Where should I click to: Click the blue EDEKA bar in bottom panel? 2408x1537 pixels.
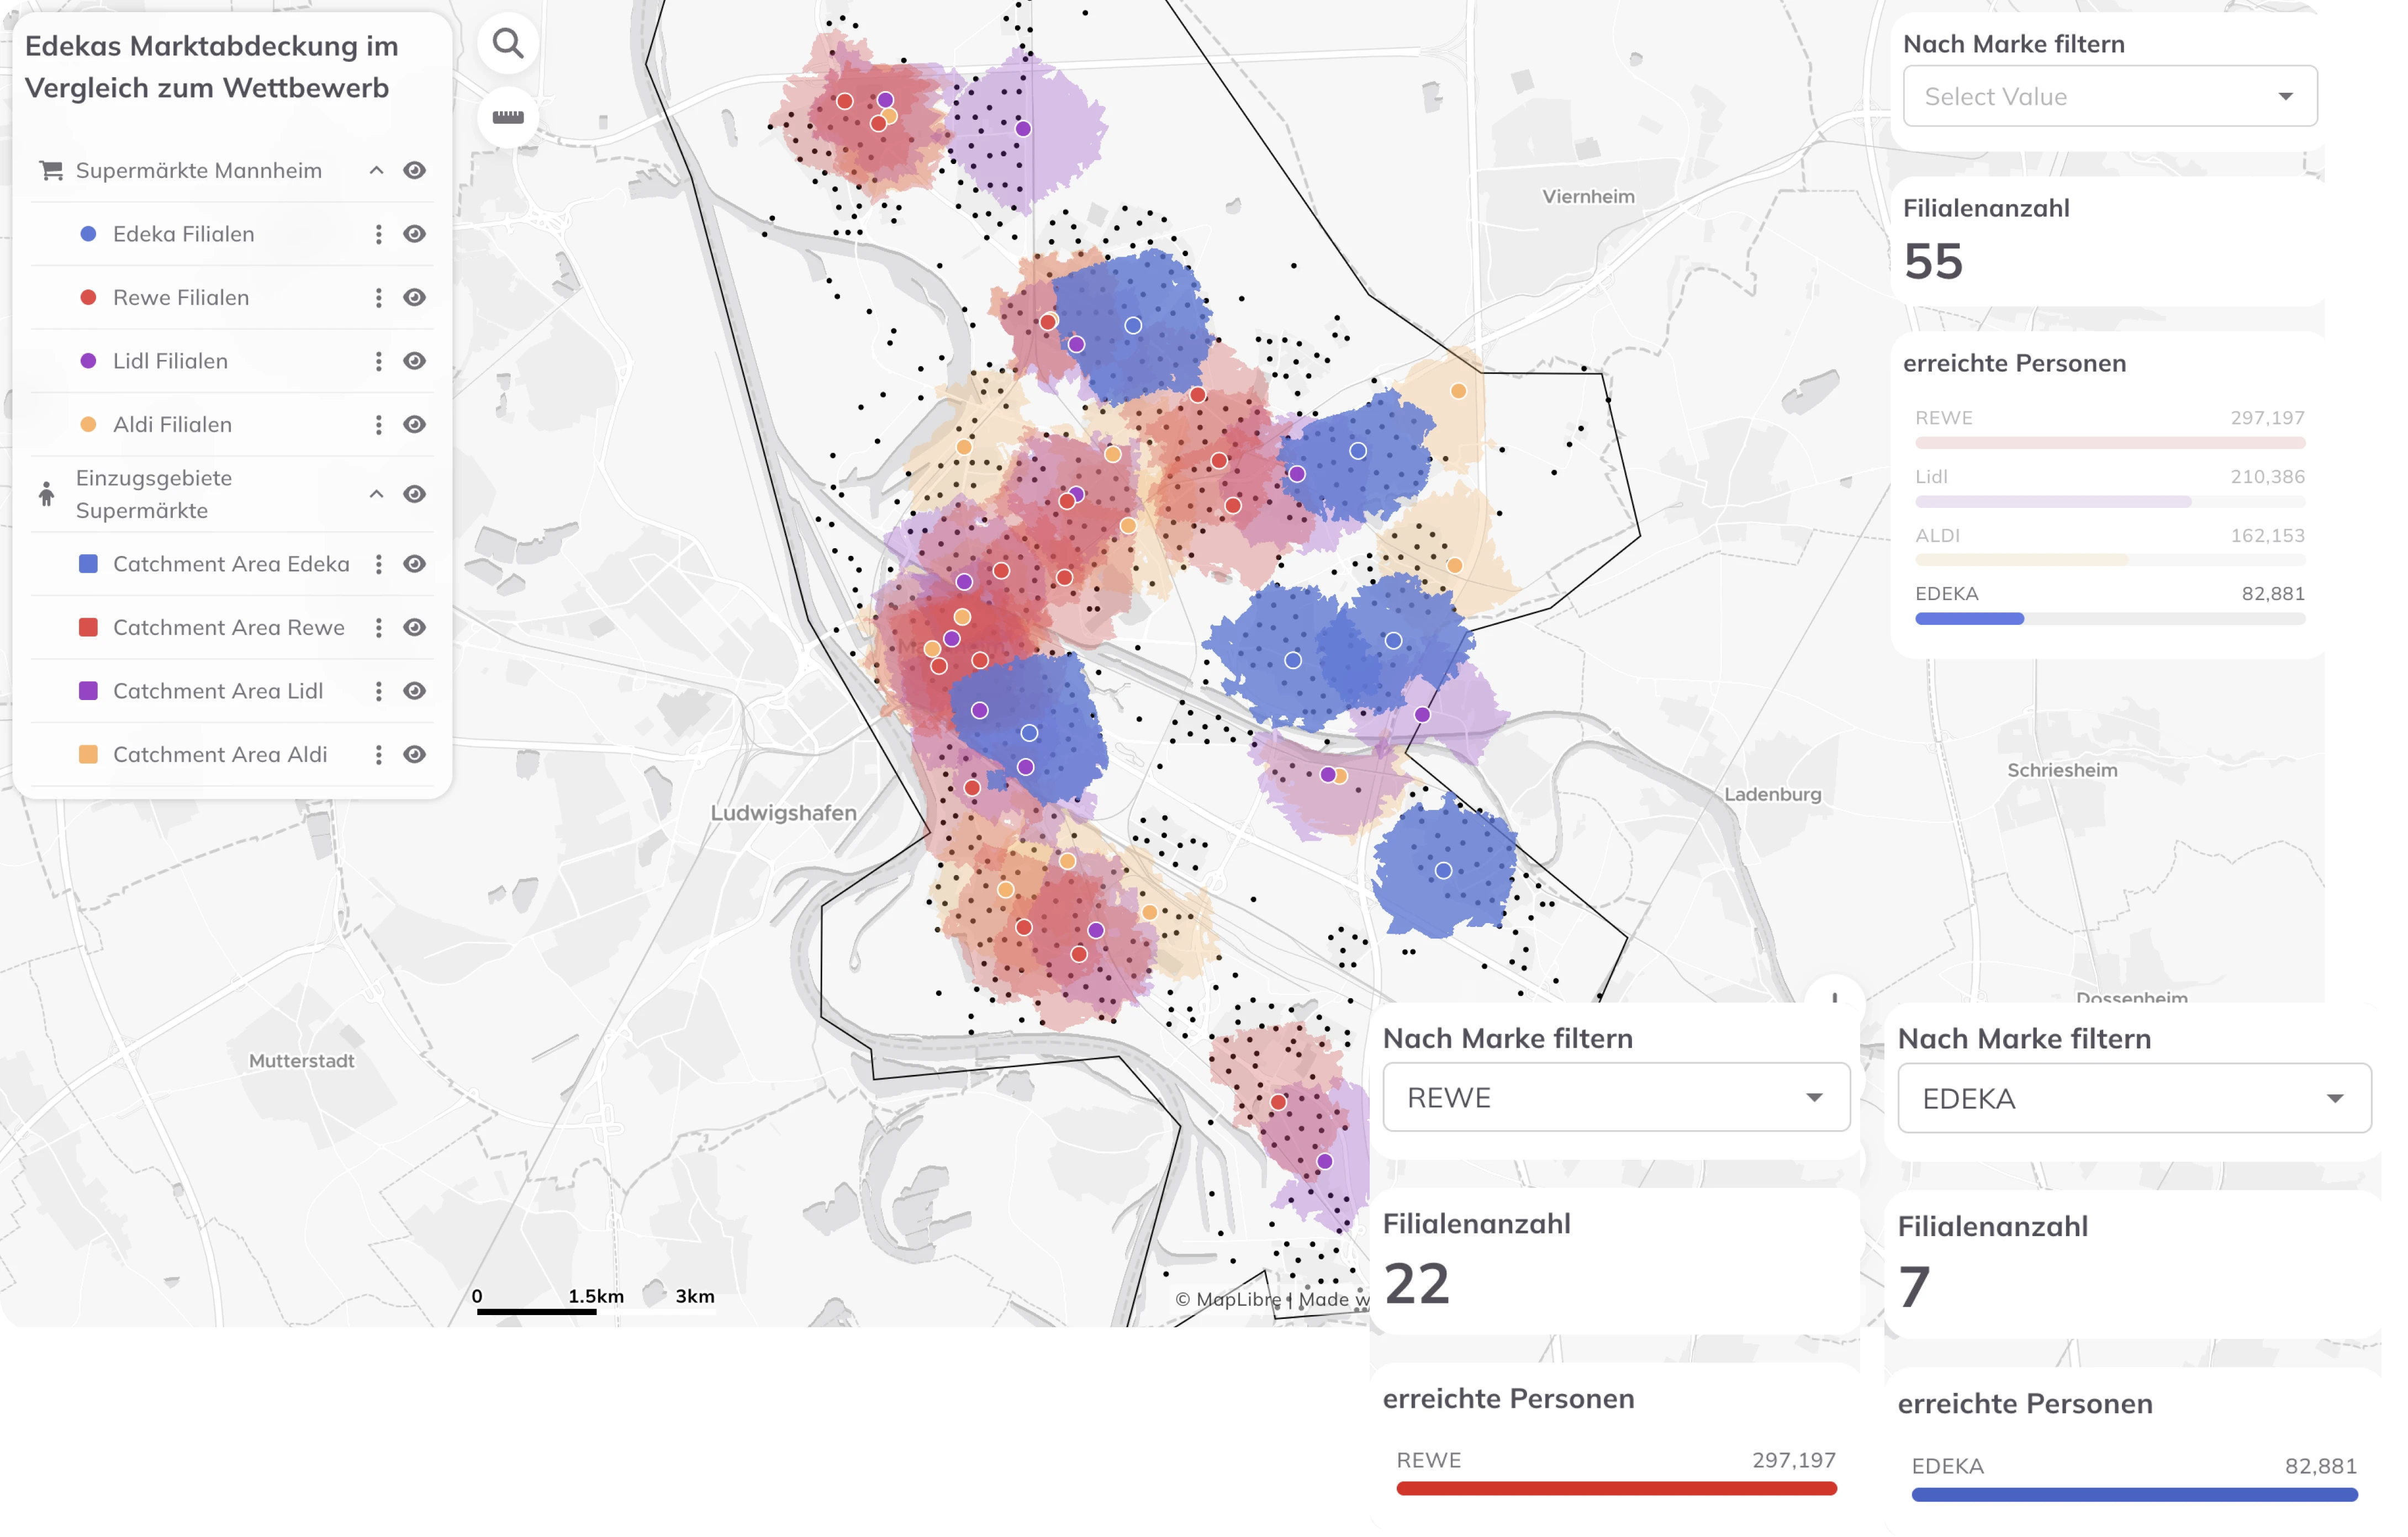(2134, 1495)
